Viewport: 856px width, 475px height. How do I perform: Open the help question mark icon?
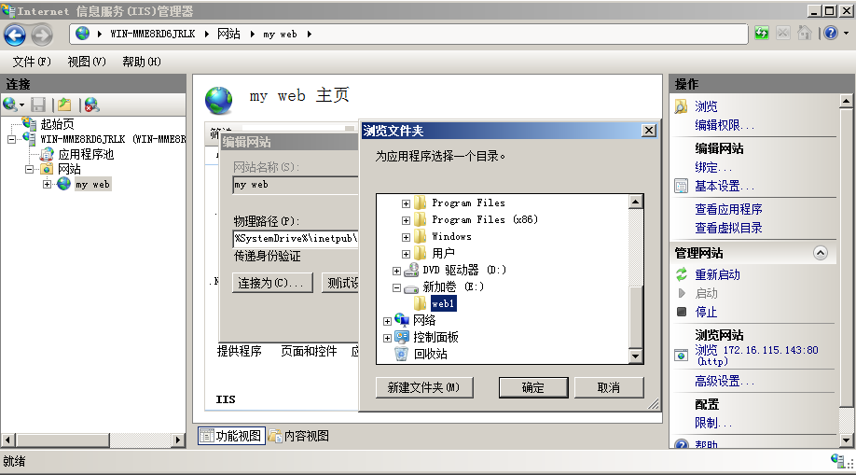[x=831, y=34]
